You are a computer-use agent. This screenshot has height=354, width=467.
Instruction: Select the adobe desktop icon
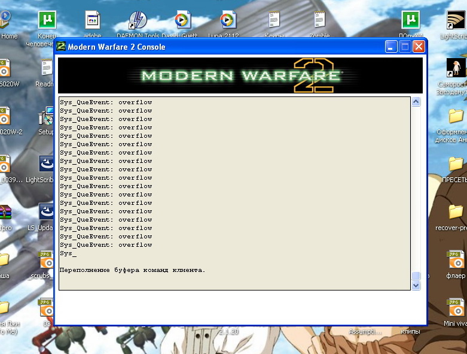[x=92, y=20]
